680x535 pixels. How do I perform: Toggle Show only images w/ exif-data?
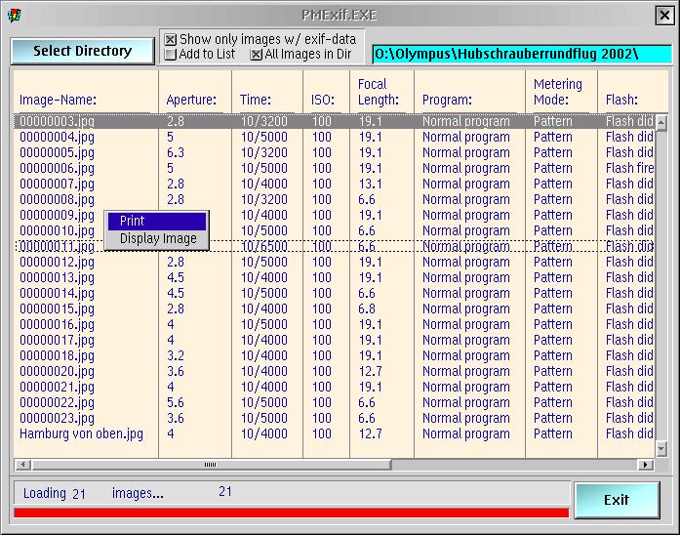[x=171, y=40]
